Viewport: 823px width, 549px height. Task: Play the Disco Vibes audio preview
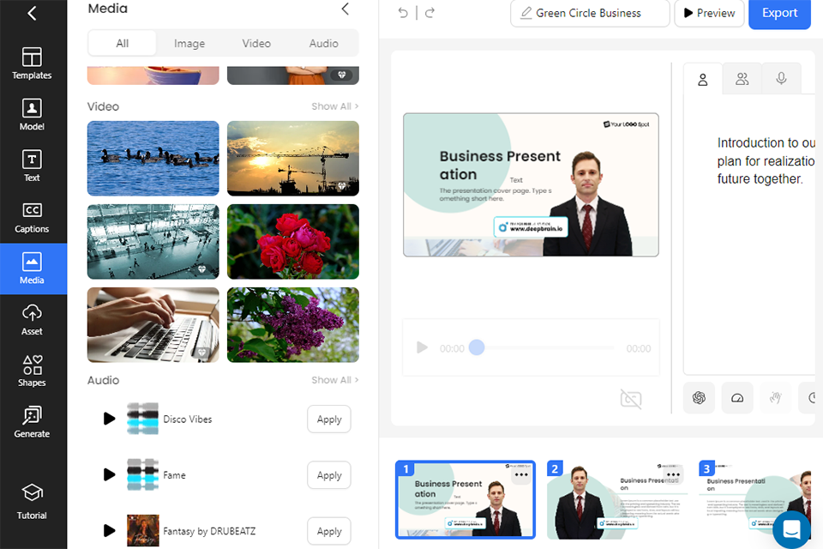point(109,419)
